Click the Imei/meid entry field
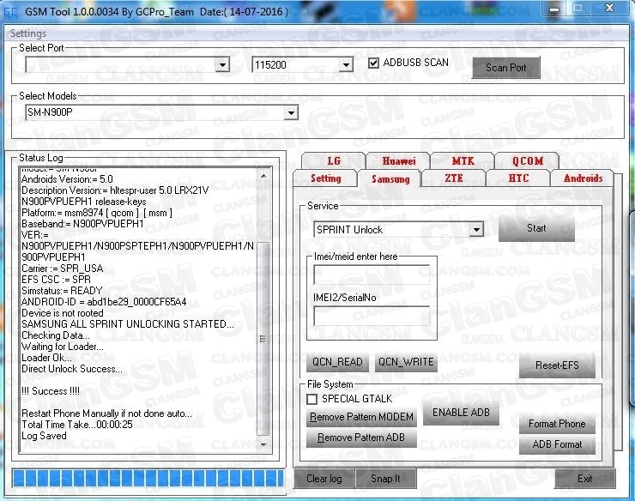 372,275
